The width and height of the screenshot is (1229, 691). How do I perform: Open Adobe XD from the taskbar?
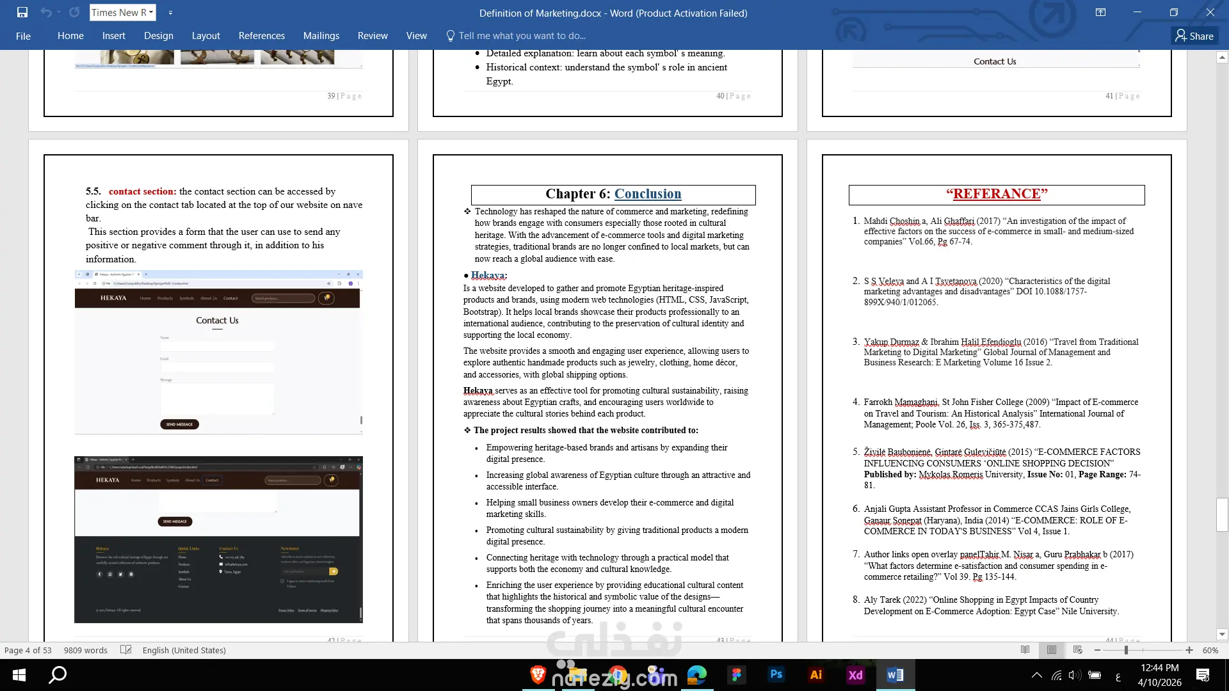coord(856,675)
